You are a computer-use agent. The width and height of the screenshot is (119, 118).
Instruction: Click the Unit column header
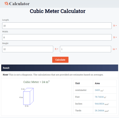click(x=77, y=83)
